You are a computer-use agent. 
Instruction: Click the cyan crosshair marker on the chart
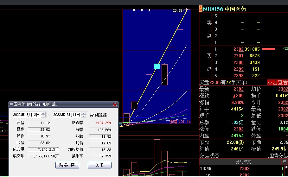(x=157, y=66)
